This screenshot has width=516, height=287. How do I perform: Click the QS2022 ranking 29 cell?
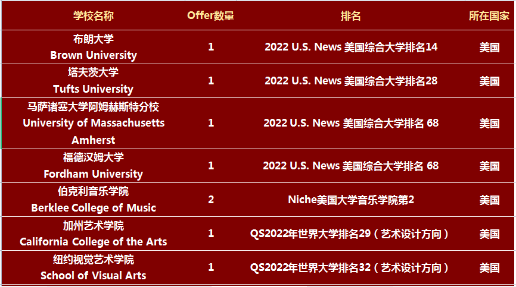tap(350, 234)
